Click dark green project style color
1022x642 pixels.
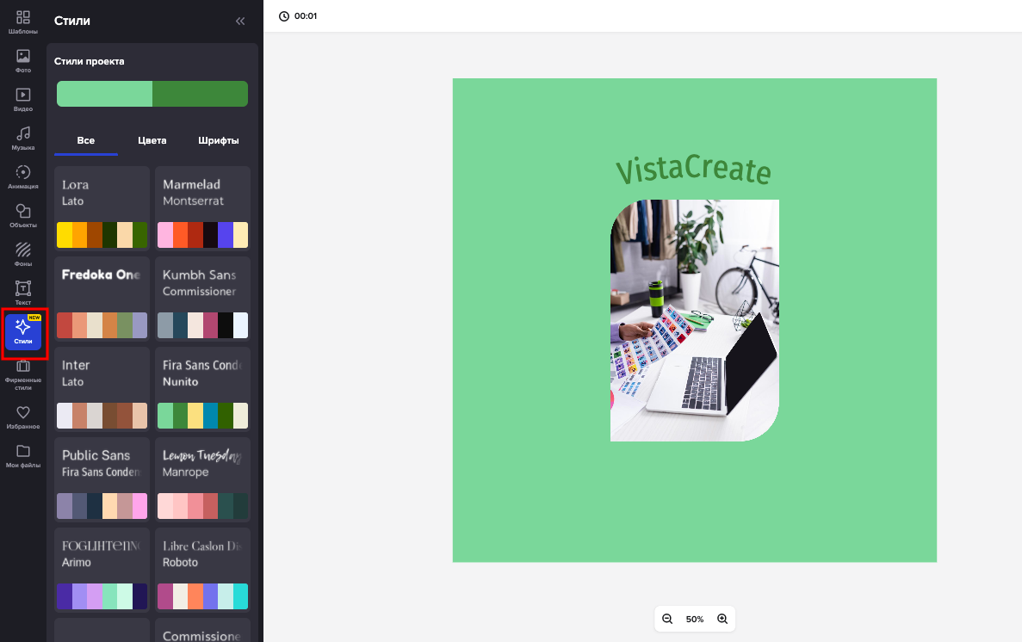click(200, 94)
